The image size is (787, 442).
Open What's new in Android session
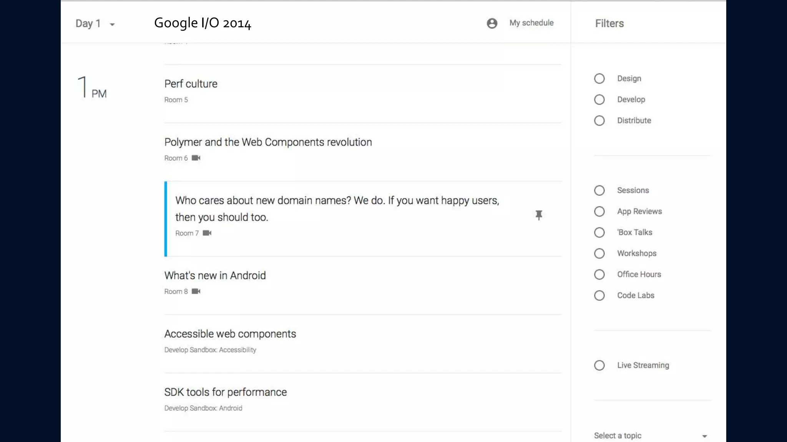(215, 275)
